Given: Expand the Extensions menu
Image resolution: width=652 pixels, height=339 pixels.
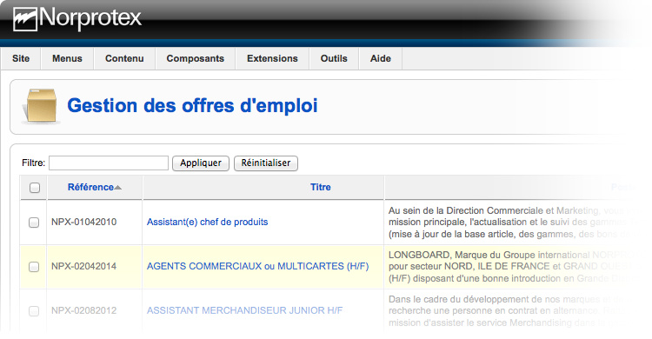Looking at the screenshot, I should tap(272, 58).
